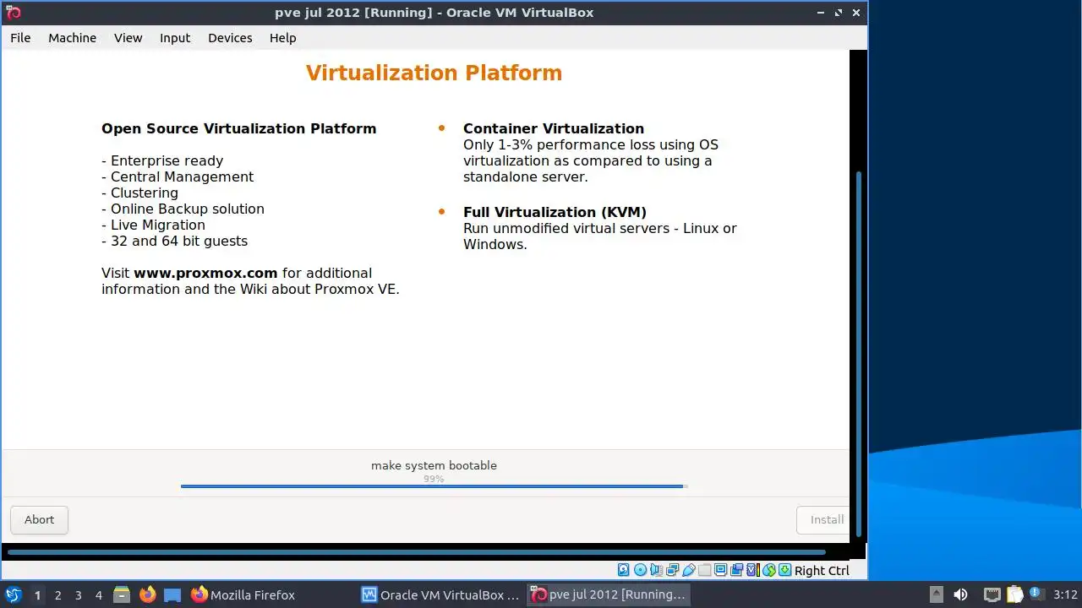Switch to Oracle VM VirtualBox Manager taskbar entry
1082x608 pixels.
click(440, 594)
